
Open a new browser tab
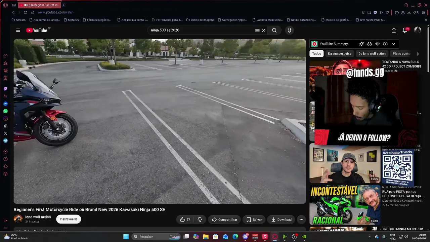[63, 5]
